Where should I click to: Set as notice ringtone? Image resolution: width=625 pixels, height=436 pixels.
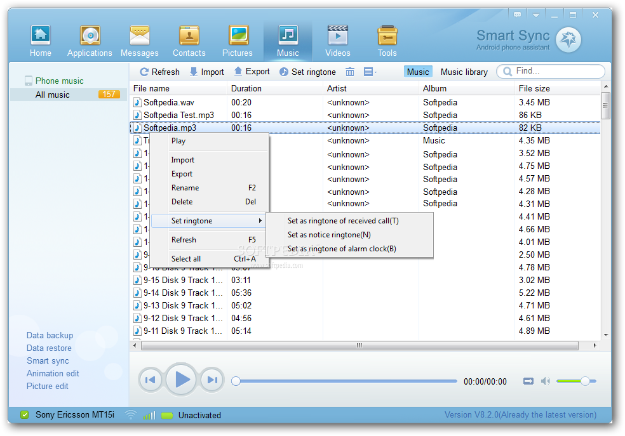click(349, 235)
